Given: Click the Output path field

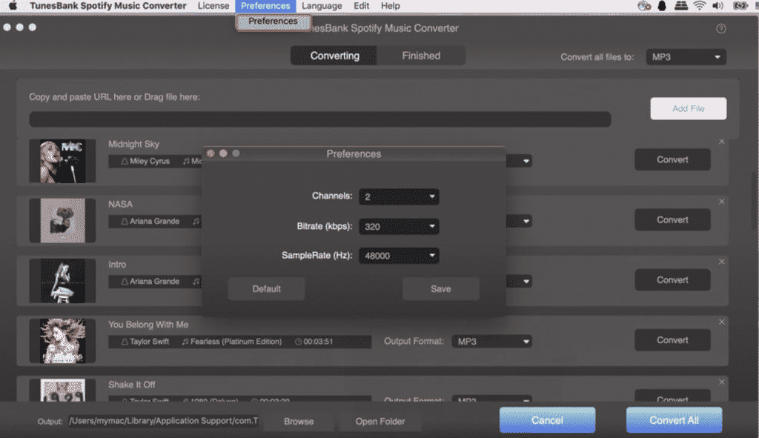Looking at the screenshot, I should click(x=164, y=421).
